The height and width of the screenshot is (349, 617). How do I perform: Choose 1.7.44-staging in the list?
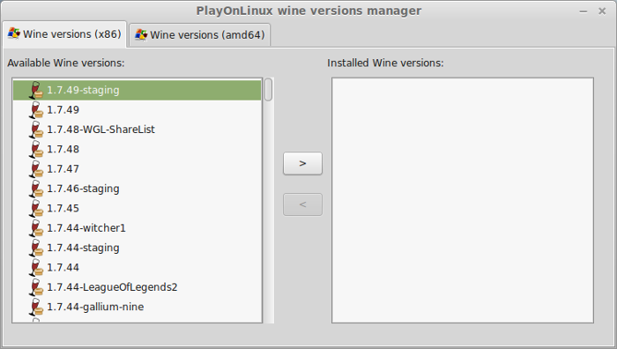pyautogui.click(x=137, y=248)
